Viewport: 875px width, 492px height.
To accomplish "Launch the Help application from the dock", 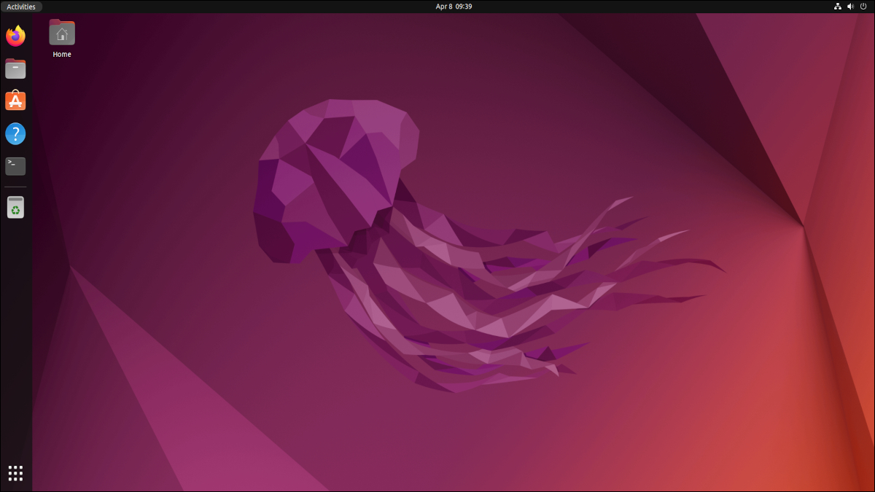I will click(15, 133).
